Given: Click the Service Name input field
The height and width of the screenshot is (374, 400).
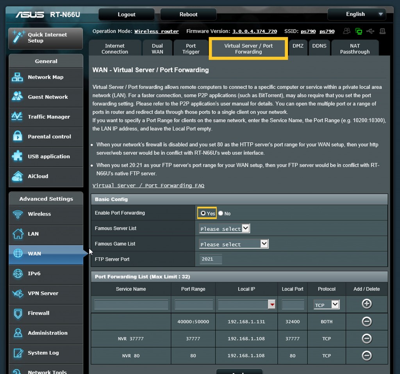Looking at the screenshot, I should 131,304.
